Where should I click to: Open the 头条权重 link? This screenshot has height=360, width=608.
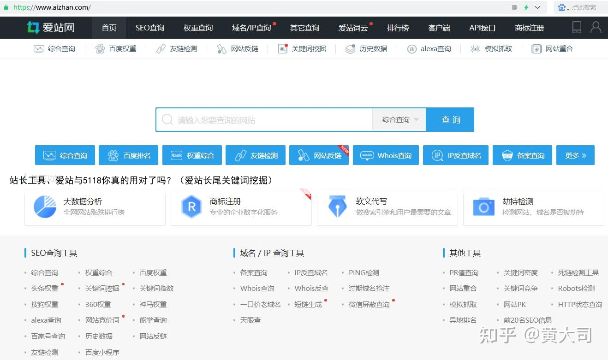click(x=45, y=289)
